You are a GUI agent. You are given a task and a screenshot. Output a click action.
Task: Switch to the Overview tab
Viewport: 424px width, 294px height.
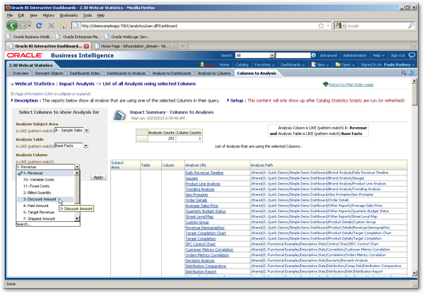coord(20,73)
